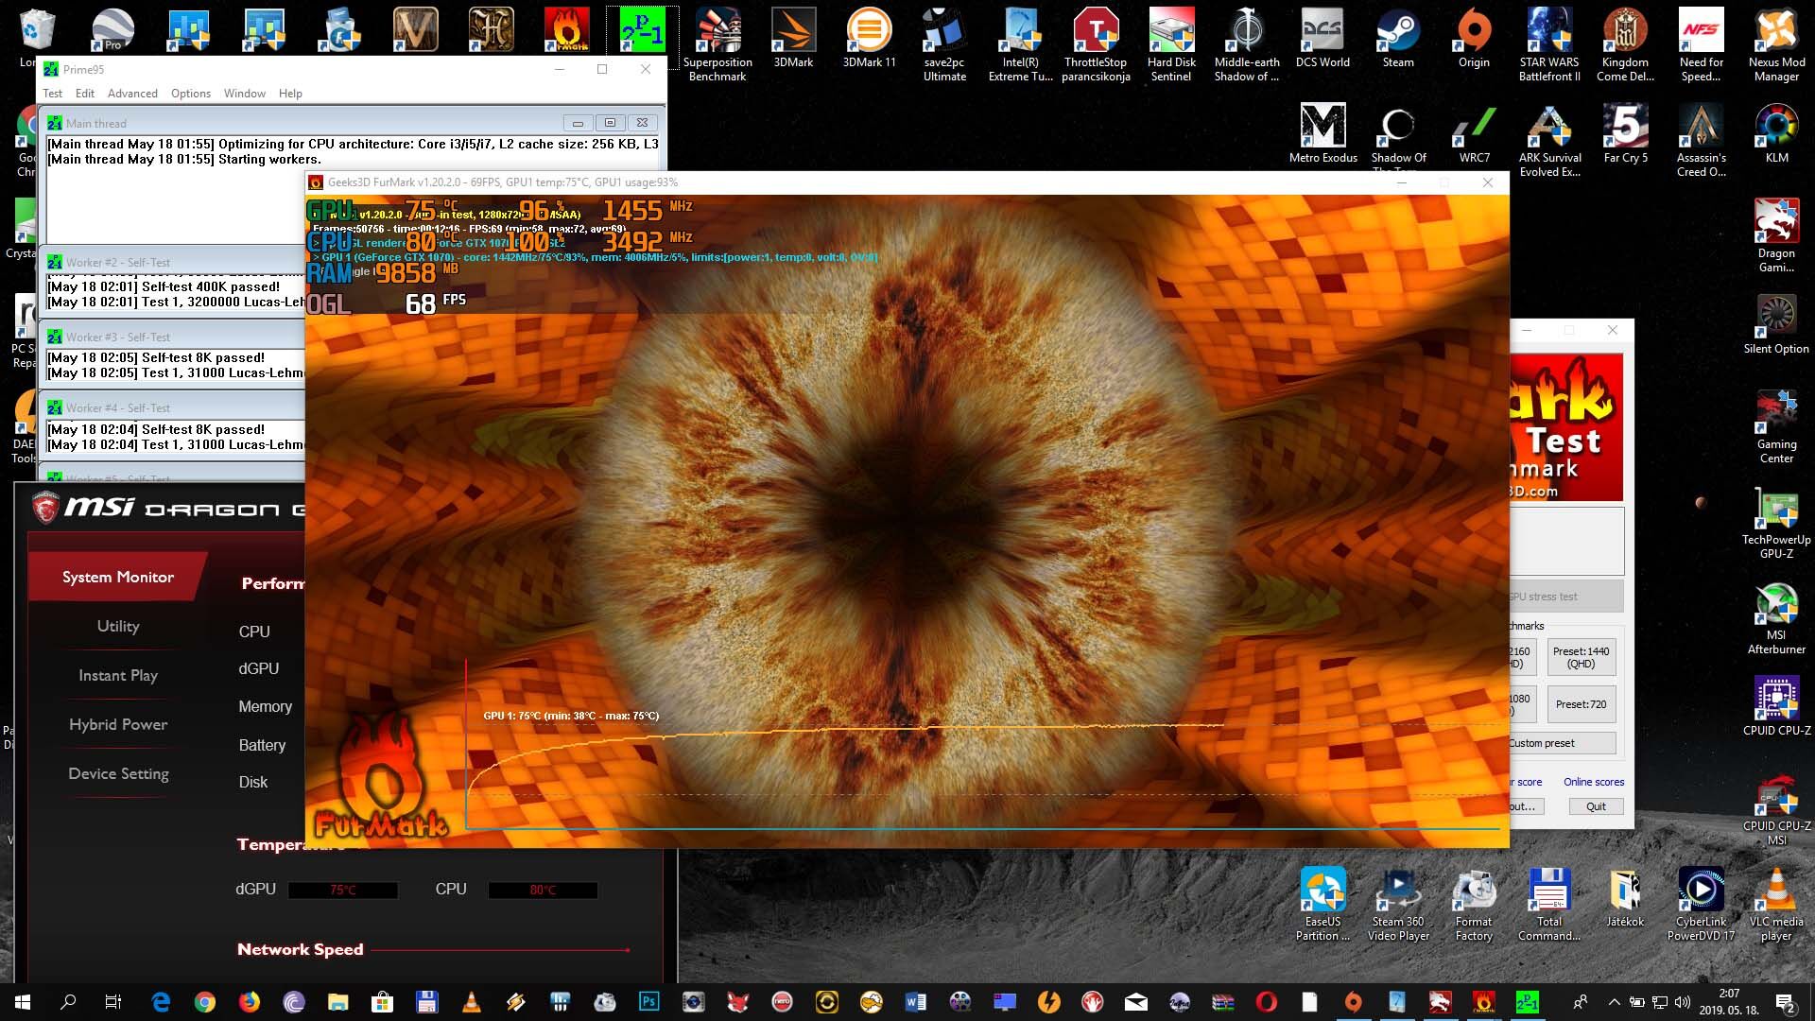
Task: Launch Far Cry 5 shortcut
Action: (x=1625, y=134)
